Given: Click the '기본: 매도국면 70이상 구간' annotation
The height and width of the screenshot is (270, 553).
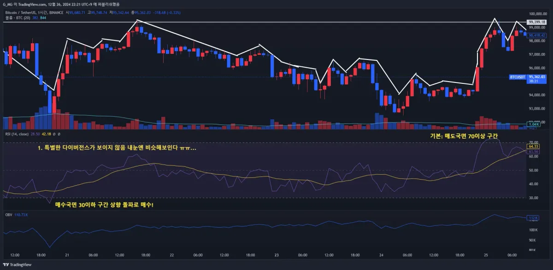Looking at the screenshot, I should click(464, 136).
